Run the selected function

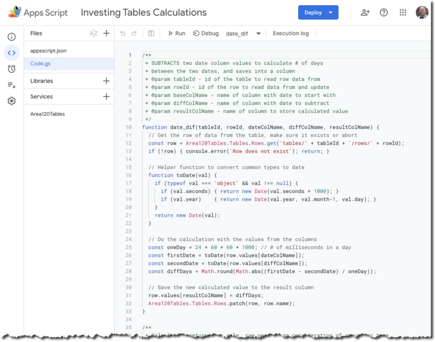176,34
